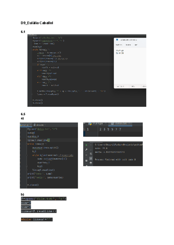Click the wrench settings icon in the run console
This screenshot has height=245, width=174.
86,150
